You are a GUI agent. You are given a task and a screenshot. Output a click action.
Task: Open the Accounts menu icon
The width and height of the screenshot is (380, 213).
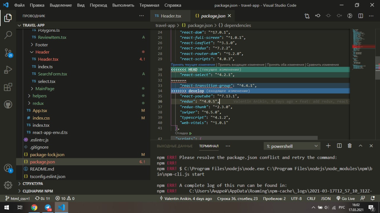coord(8,168)
